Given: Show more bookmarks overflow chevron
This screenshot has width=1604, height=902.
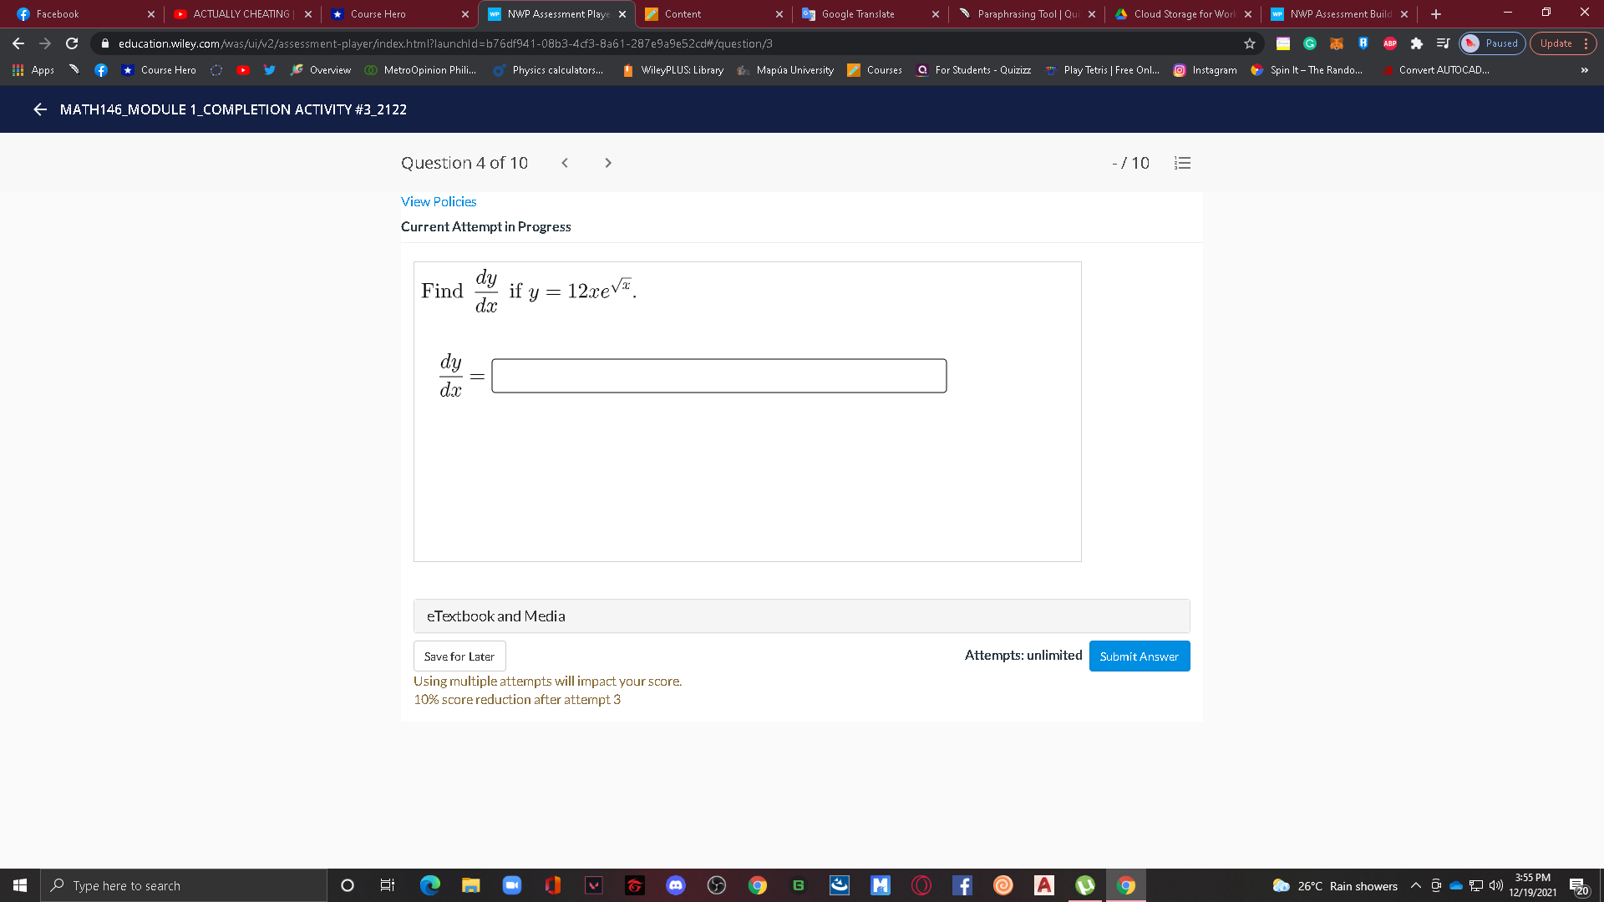Looking at the screenshot, I should pyautogui.click(x=1584, y=70).
